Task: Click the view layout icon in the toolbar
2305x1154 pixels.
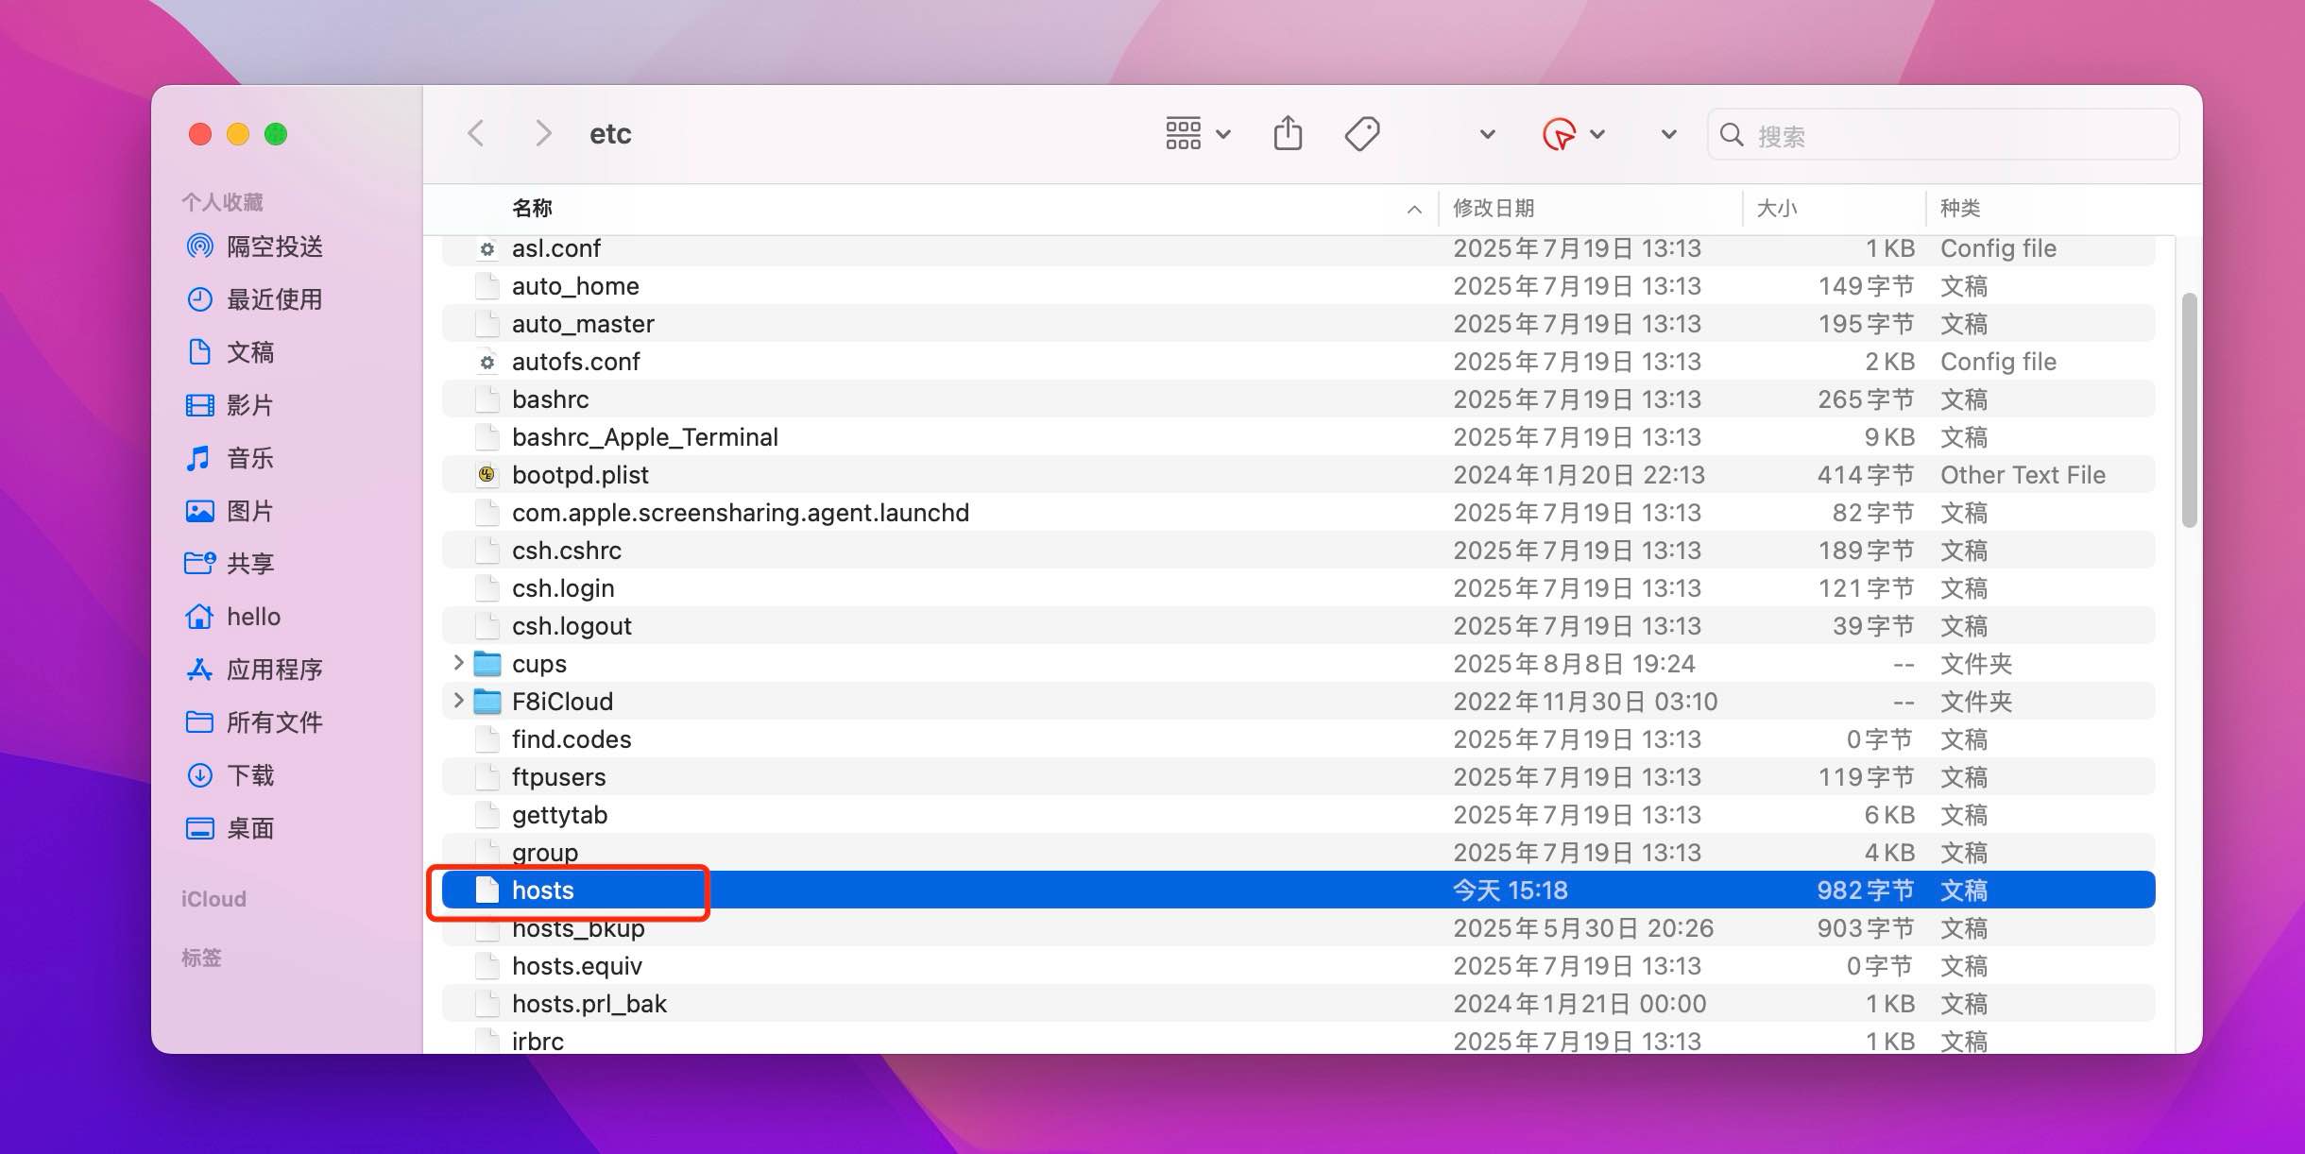Action: pyautogui.click(x=1184, y=133)
